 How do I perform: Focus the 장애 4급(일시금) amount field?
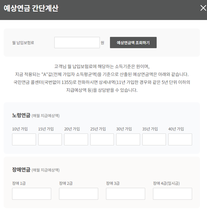(172, 194)
